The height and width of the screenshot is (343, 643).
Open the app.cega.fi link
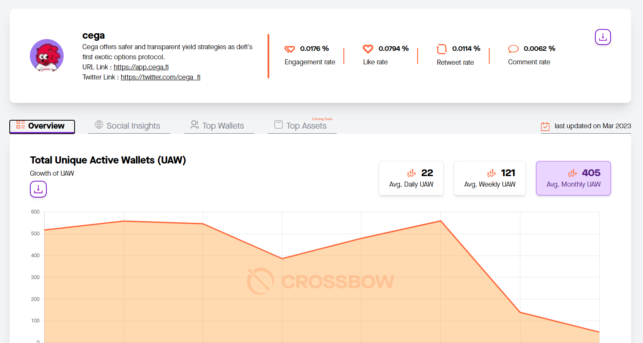point(141,66)
